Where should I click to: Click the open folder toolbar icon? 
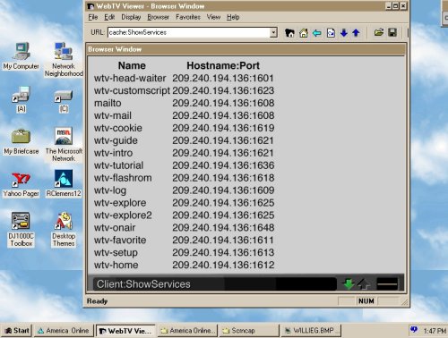379,32
